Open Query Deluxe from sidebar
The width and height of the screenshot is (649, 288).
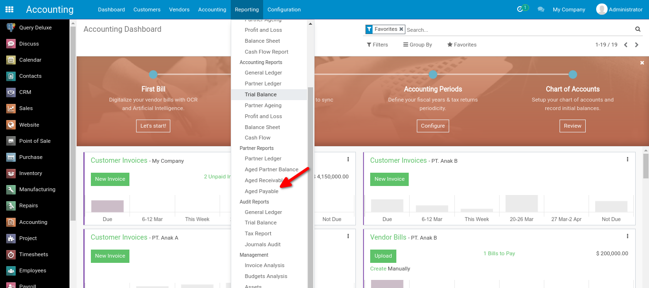(35, 28)
